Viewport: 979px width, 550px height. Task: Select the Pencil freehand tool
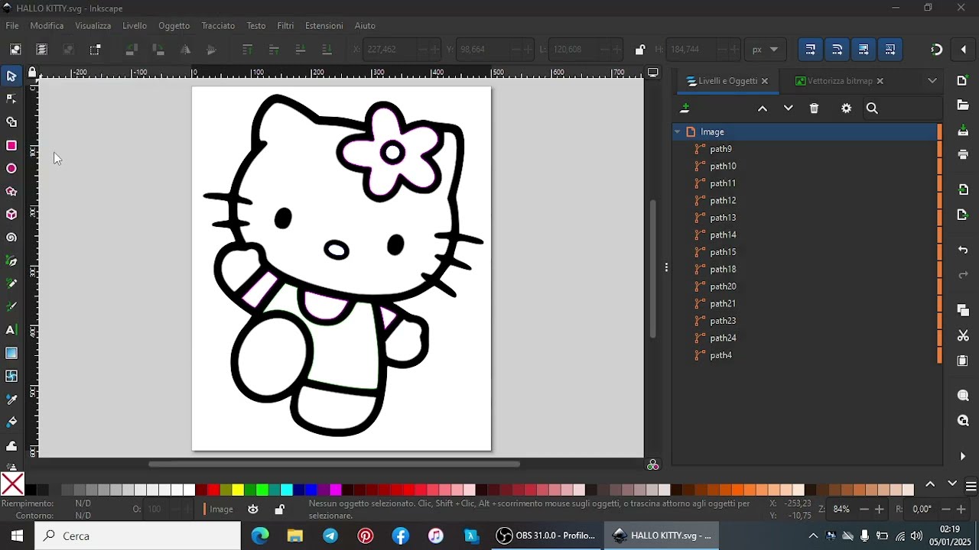point(11,284)
